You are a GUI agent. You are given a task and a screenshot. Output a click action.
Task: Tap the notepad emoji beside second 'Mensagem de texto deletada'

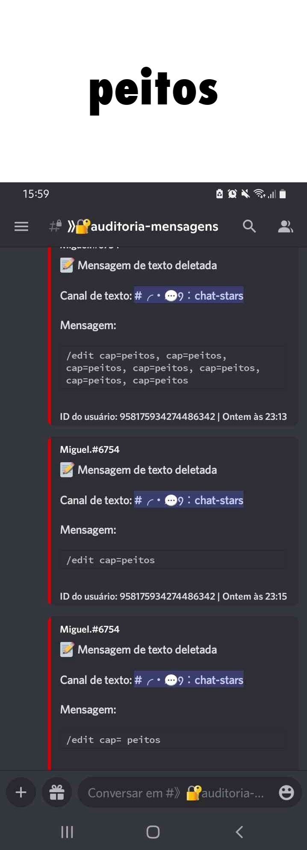pyautogui.click(x=67, y=470)
